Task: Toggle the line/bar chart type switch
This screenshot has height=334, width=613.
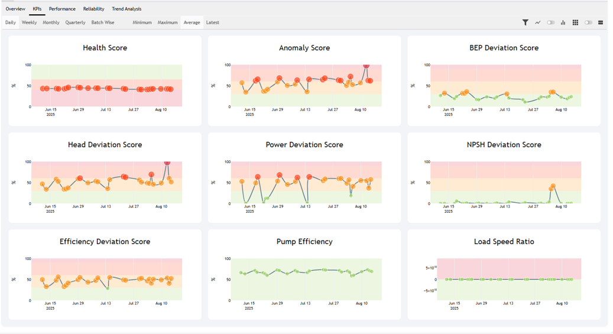Action: point(550,22)
